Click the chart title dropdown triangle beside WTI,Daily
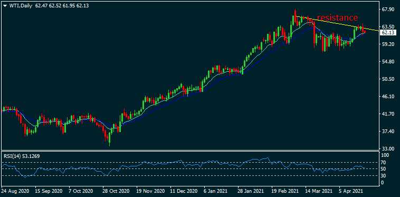400x197 pixels. pos(5,6)
